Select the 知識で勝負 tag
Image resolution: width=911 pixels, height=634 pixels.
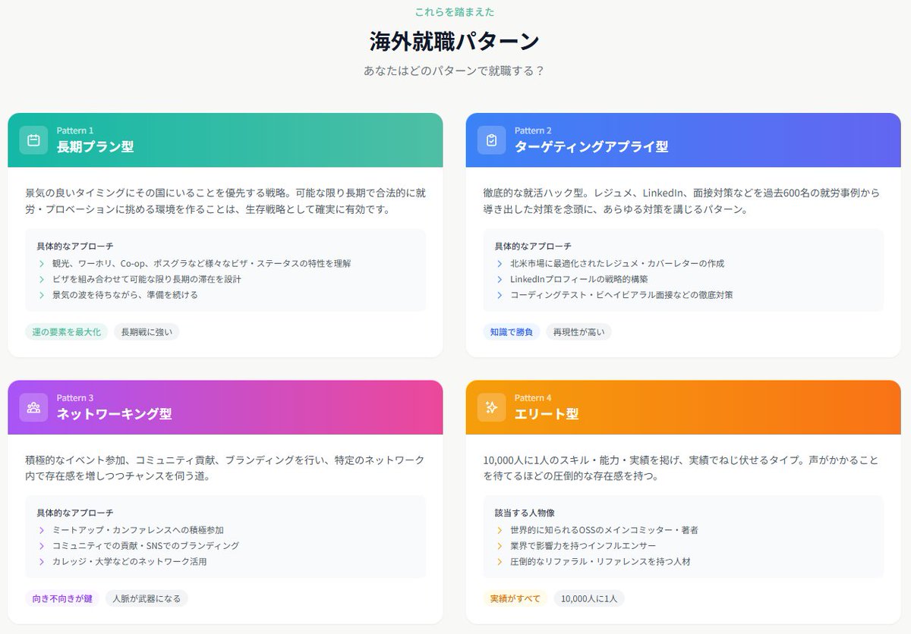coord(512,331)
